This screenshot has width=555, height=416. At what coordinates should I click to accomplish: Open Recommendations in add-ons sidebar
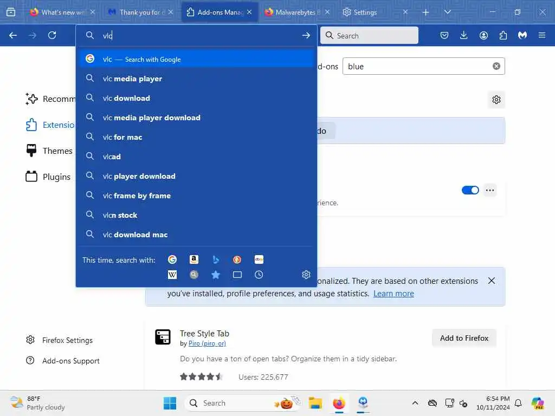click(x=50, y=99)
